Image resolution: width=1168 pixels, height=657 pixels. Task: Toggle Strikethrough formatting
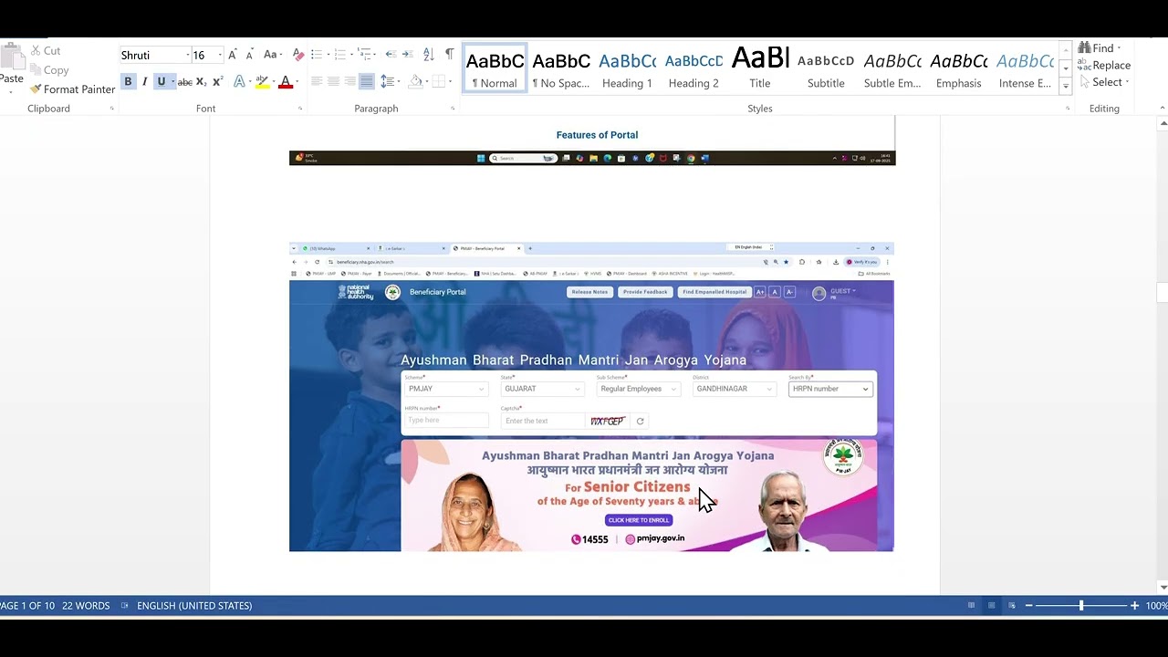click(x=184, y=81)
